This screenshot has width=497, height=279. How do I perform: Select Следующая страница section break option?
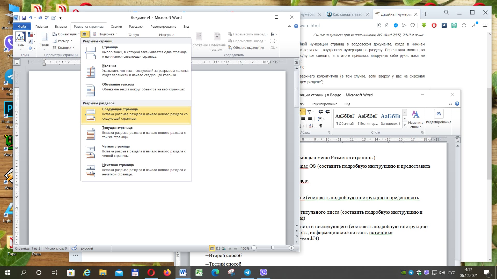[136, 114]
